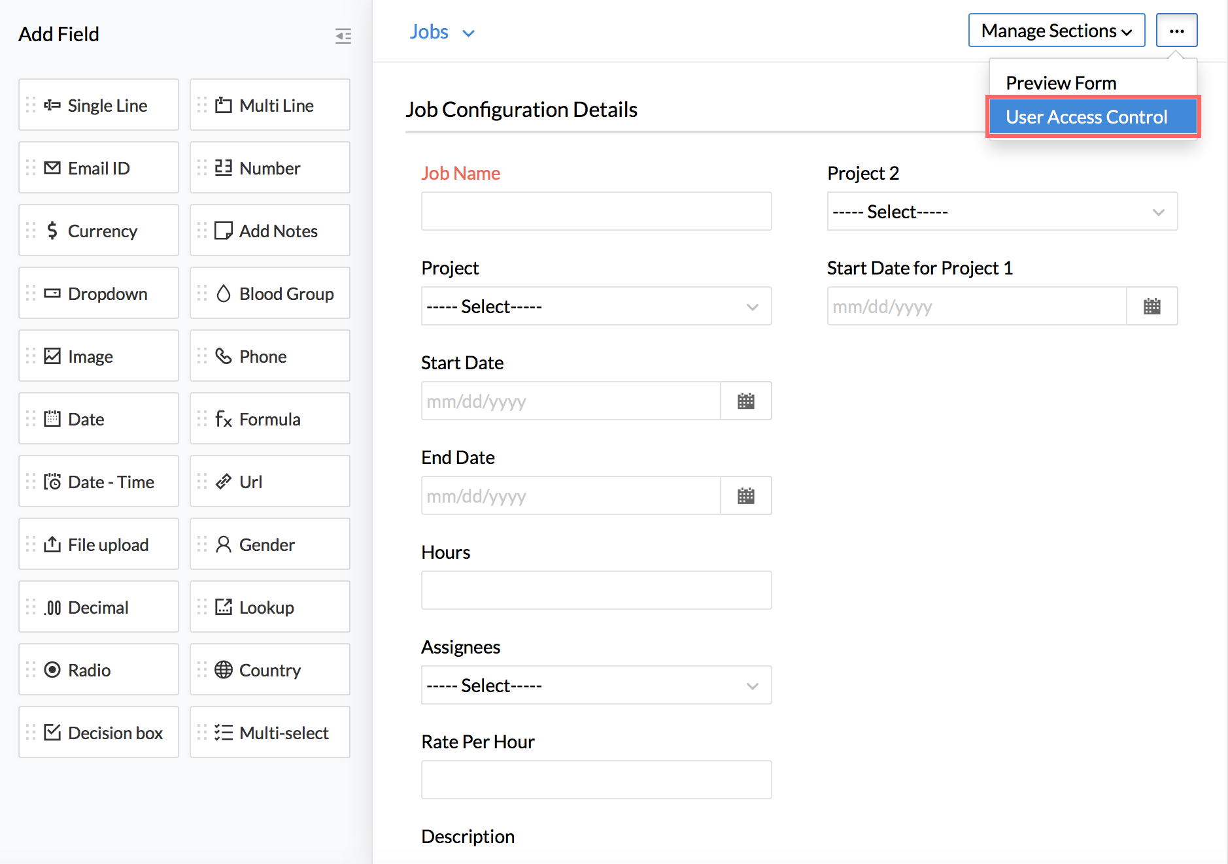Image resolution: width=1228 pixels, height=864 pixels.
Task: Expand the Jobs form selector
Action: coord(442,32)
